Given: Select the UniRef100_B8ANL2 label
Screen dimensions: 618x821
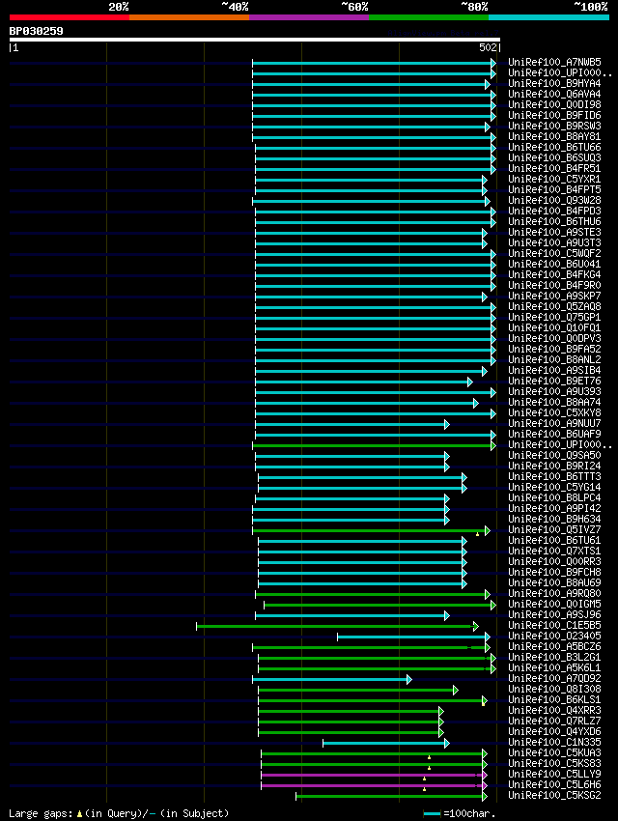Looking at the screenshot, I should 554,359.
